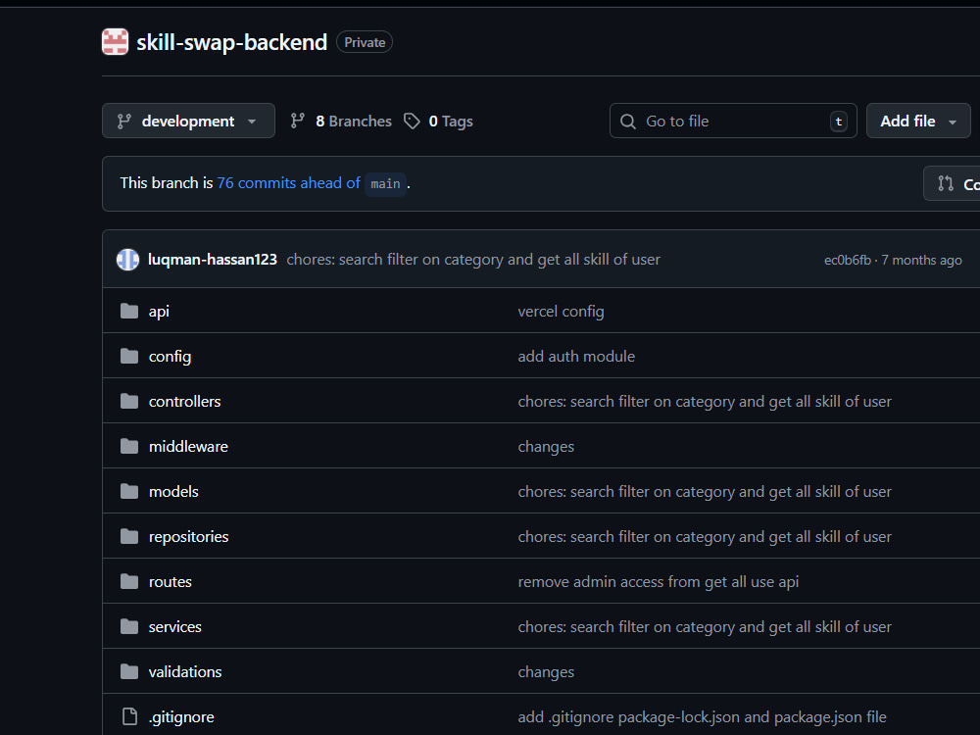Click luqman-hassan123 avatar image
The height and width of the screenshot is (735, 980).
pyautogui.click(x=127, y=260)
